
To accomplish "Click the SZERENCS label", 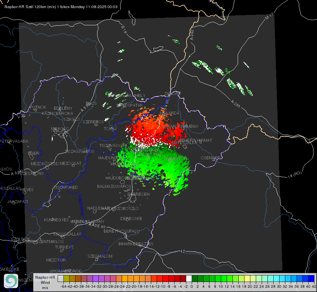I will tap(93, 122).
